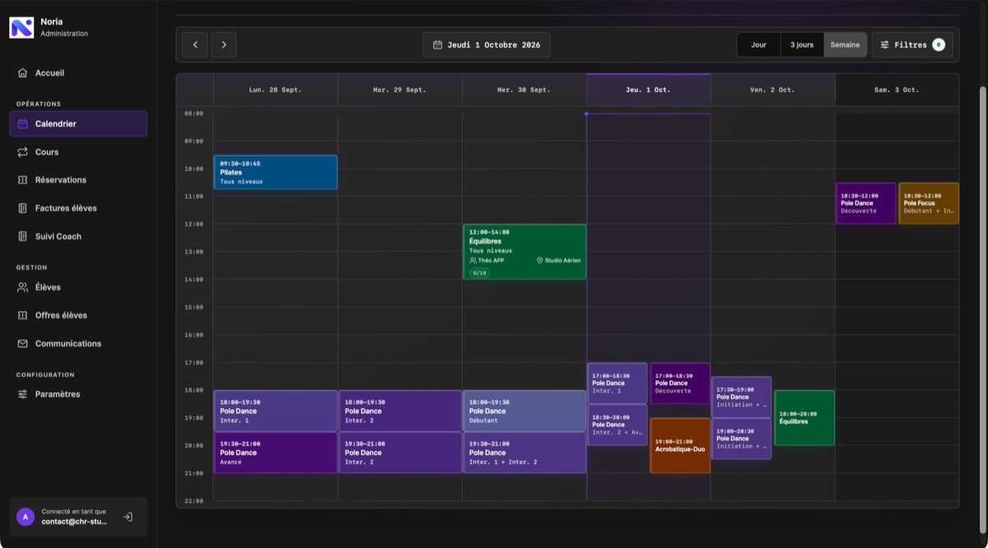Click the Jeu. 1 Oct. day header
Image resolution: width=988 pixels, height=548 pixels.
click(649, 90)
